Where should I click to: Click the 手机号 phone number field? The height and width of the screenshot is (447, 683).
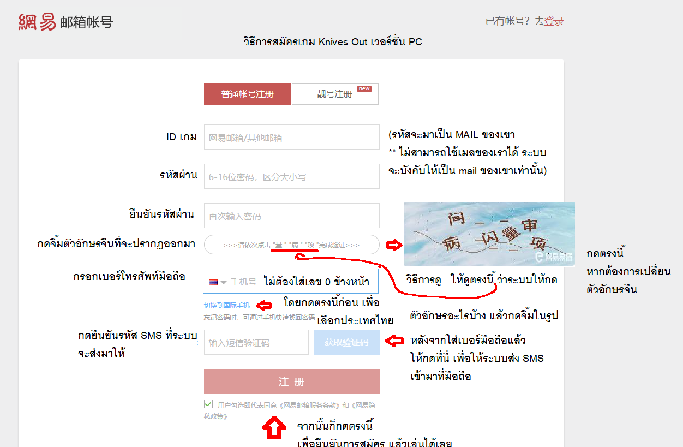[x=290, y=282]
